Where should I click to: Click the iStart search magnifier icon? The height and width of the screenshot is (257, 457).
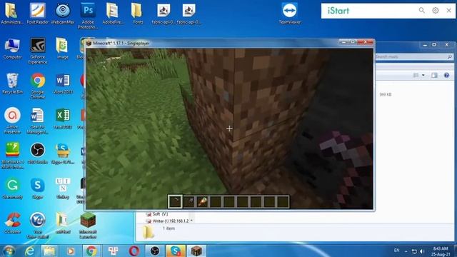pyautogui.click(x=422, y=11)
